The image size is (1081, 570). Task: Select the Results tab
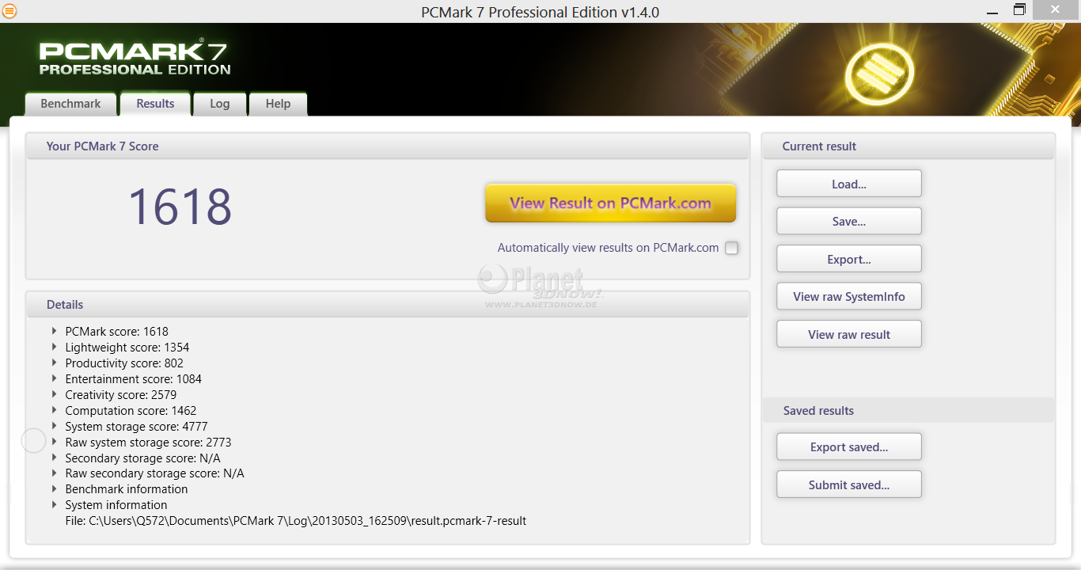(155, 104)
